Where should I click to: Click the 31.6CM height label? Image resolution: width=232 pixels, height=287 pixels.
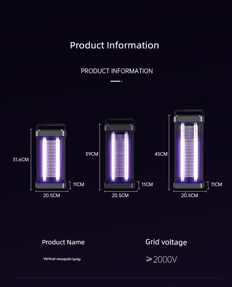[21, 160]
